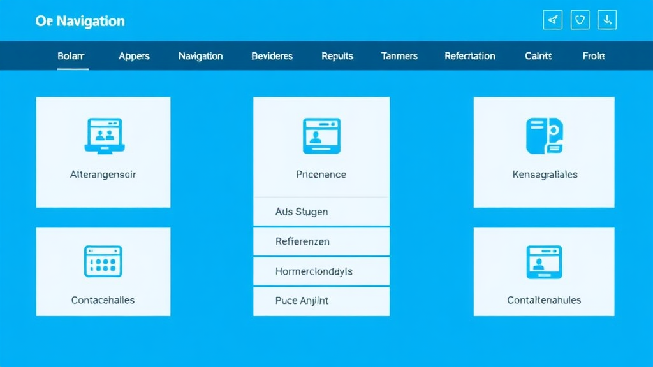Open the Appers tab
Viewport: 653px width, 367px height.
(x=134, y=56)
